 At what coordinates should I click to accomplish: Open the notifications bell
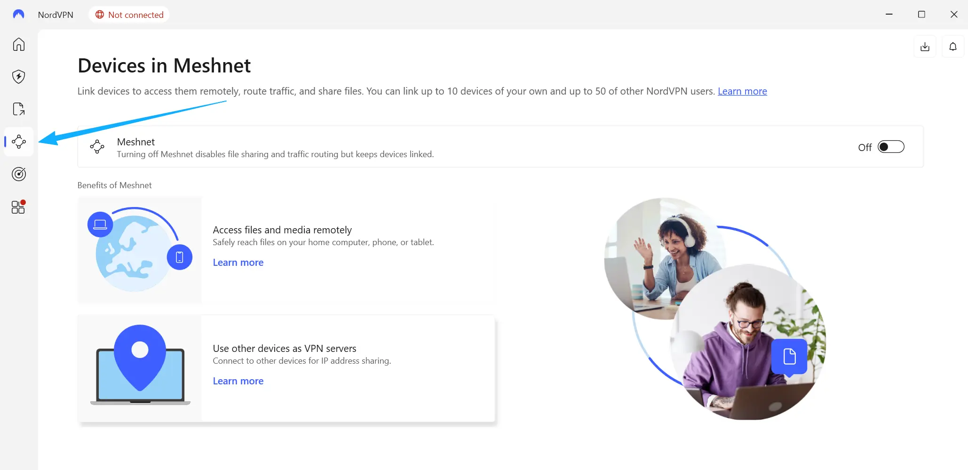(x=952, y=47)
